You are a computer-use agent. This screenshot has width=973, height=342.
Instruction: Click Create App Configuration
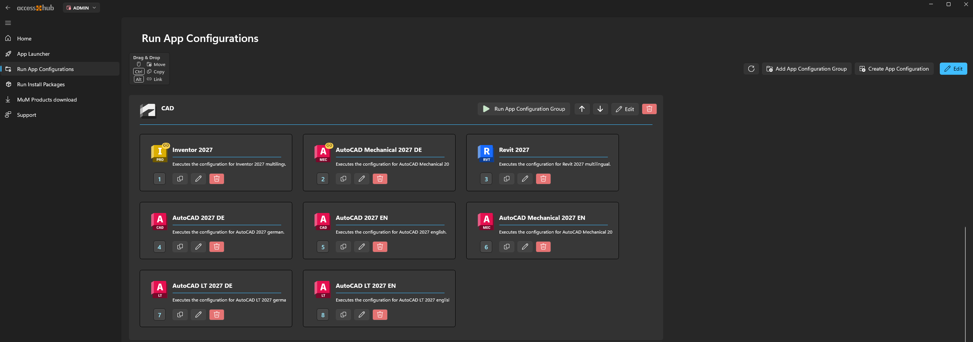pos(894,69)
